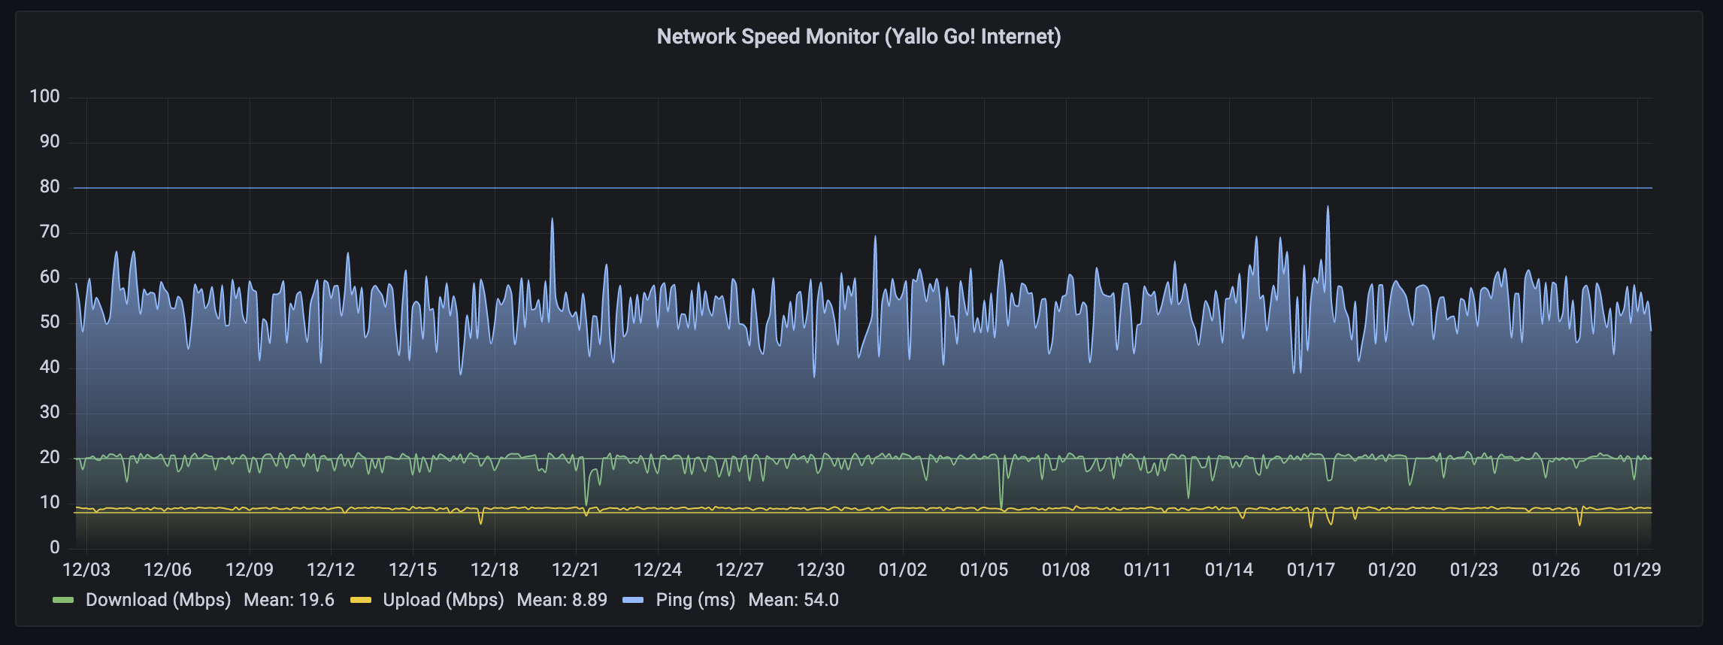Click the '100' y-axis label
The image size is (1723, 645).
[45, 96]
